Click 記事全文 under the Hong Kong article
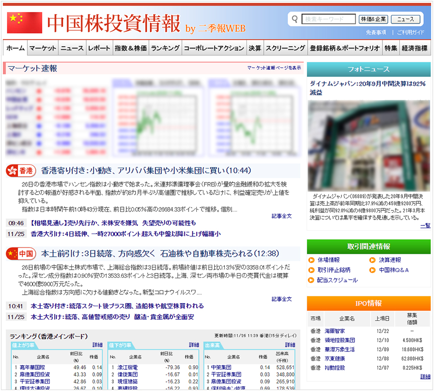This screenshot has width=434, height=391. 282,216
